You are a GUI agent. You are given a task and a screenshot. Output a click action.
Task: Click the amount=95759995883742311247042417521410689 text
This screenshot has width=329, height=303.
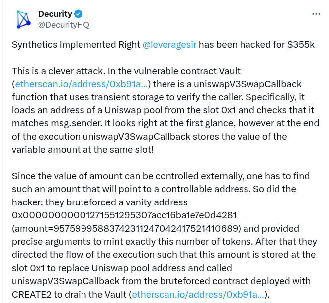click(126, 228)
